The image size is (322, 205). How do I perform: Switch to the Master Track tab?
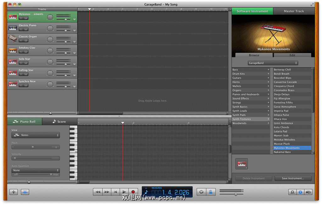[293, 11]
